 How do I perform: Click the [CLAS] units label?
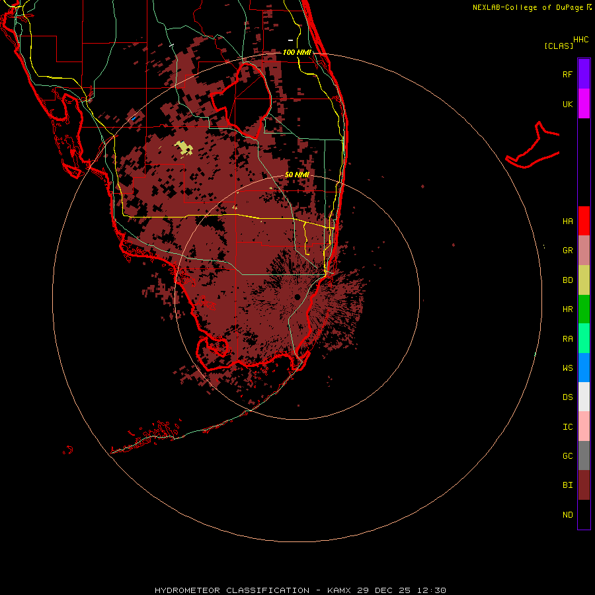(x=559, y=46)
